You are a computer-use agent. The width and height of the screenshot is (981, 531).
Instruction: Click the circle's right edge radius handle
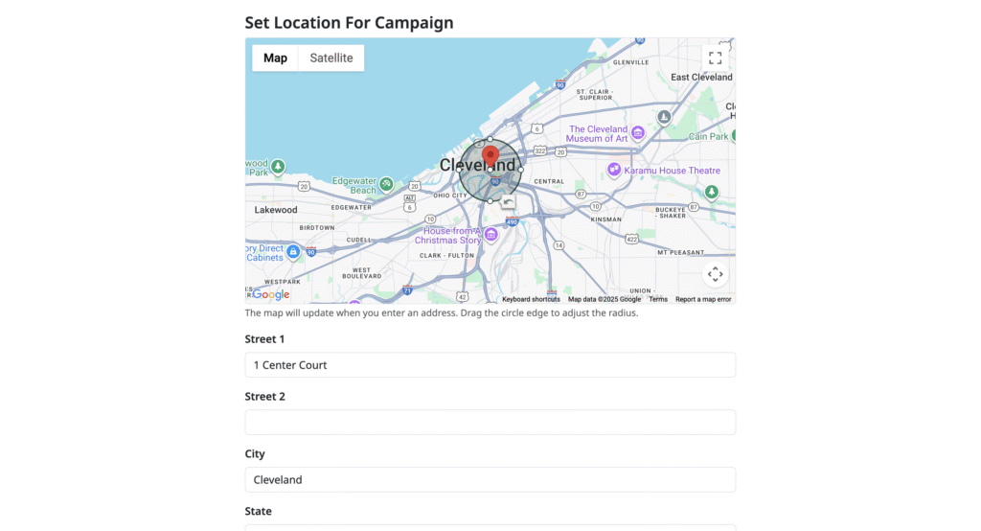(521, 171)
